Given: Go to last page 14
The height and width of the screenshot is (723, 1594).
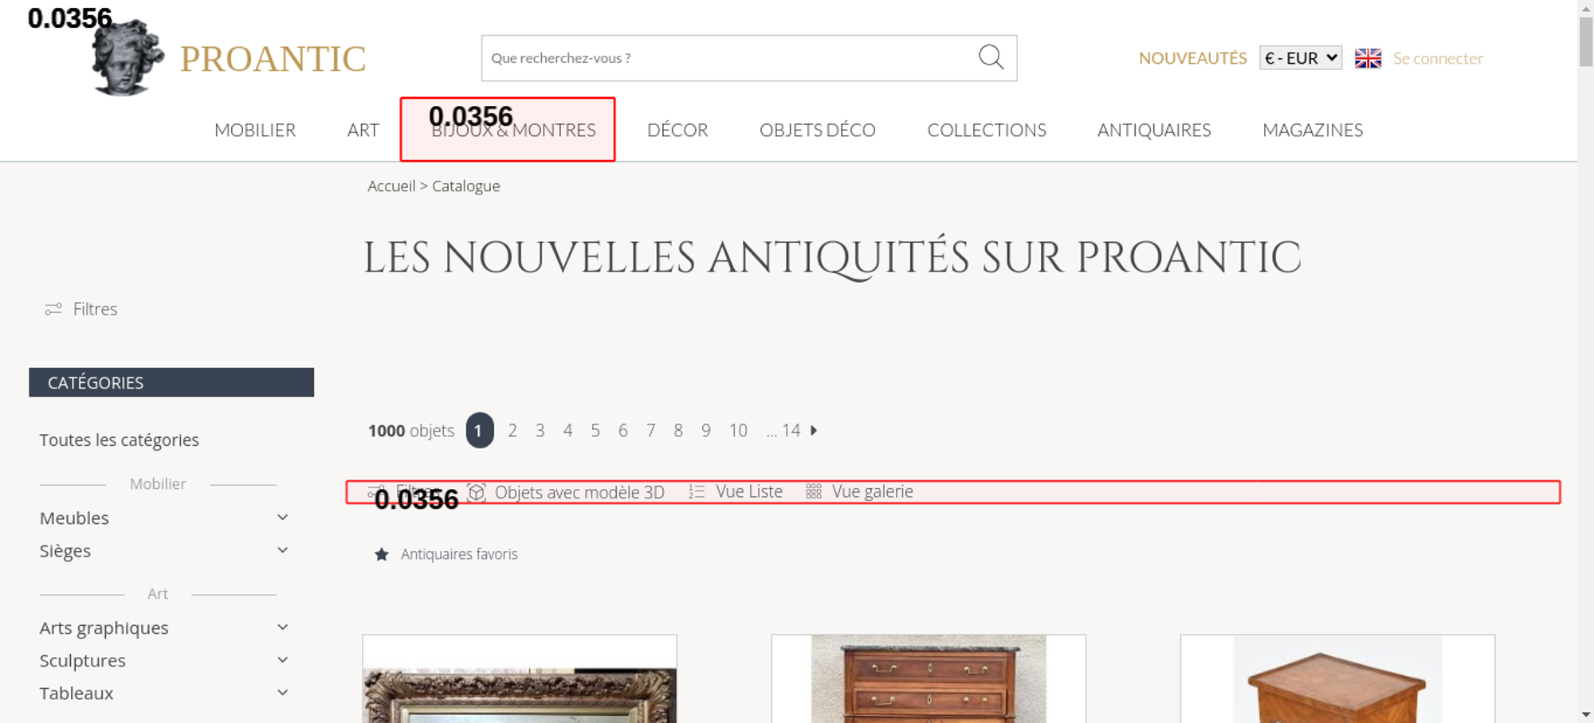Looking at the screenshot, I should [791, 431].
